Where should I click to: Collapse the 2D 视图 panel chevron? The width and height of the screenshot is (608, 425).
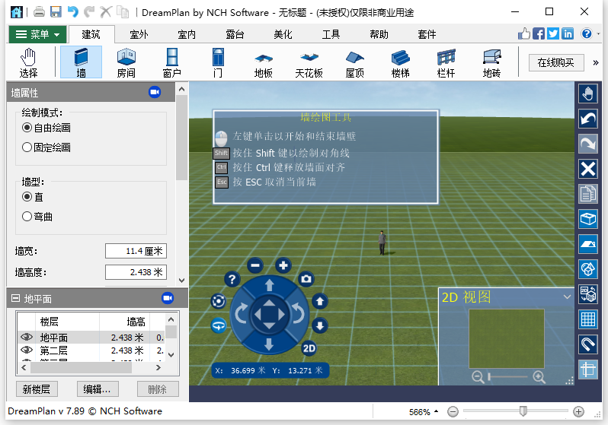[x=567, y=297]
